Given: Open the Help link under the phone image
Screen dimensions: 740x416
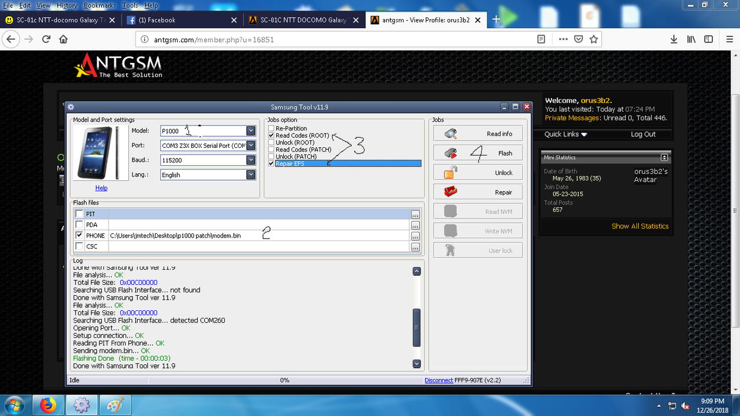Looking at the screenshot, I should pyautogui.click(x=101, y=188).
